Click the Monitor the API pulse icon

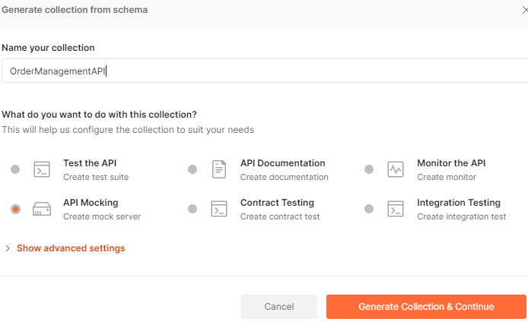click(396, 169)
